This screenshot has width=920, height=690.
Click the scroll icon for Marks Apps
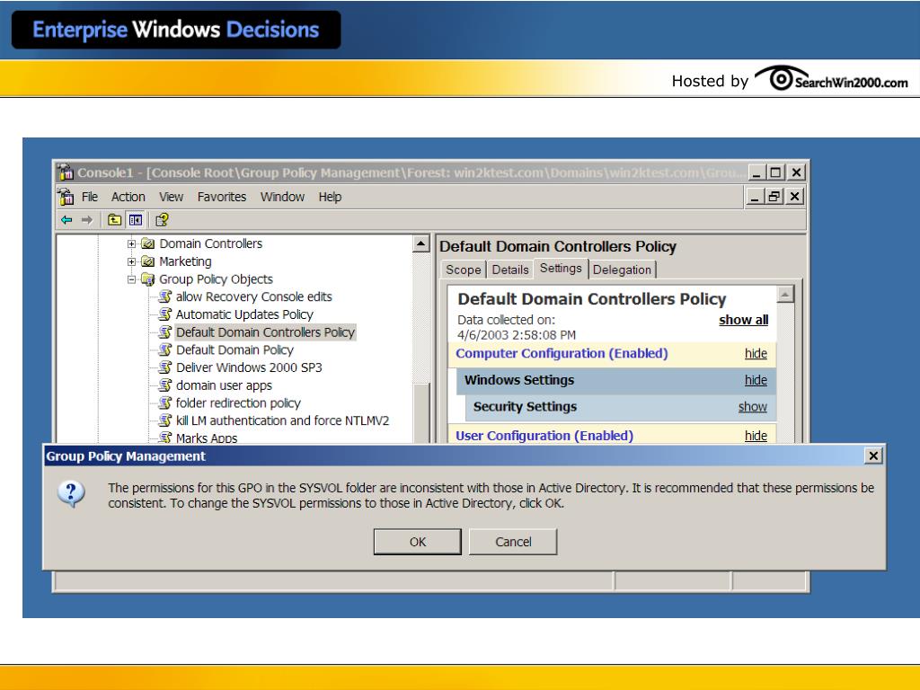click(165, 438)
